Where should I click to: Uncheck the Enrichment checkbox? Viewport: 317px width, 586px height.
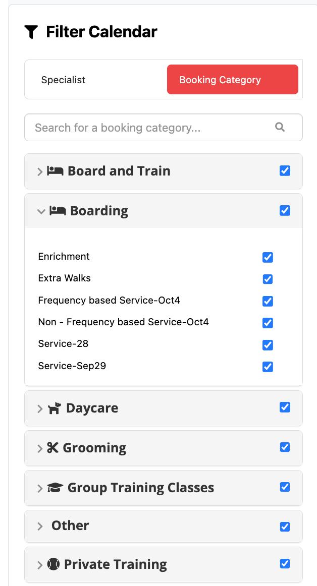tap(268, 257)
